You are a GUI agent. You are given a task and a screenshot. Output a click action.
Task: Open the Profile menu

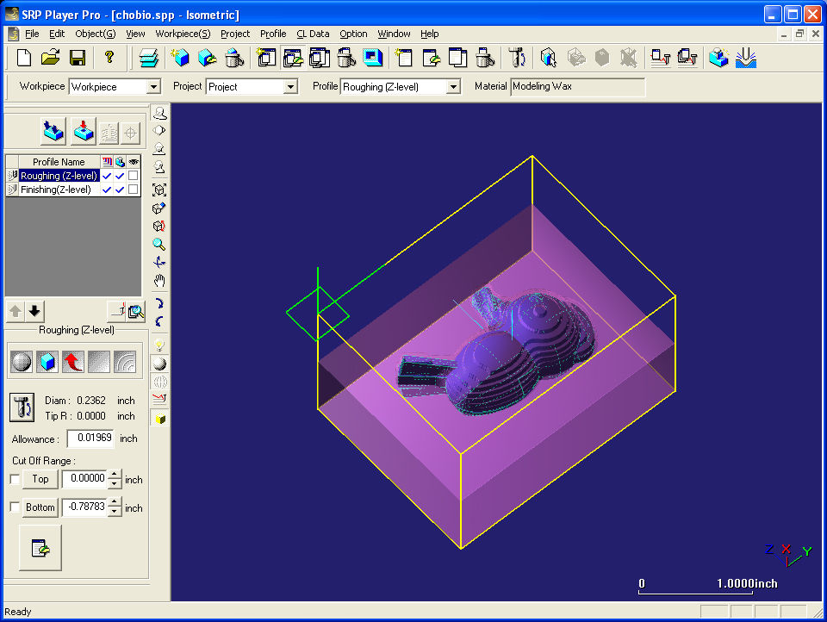(x=273, y=34)
